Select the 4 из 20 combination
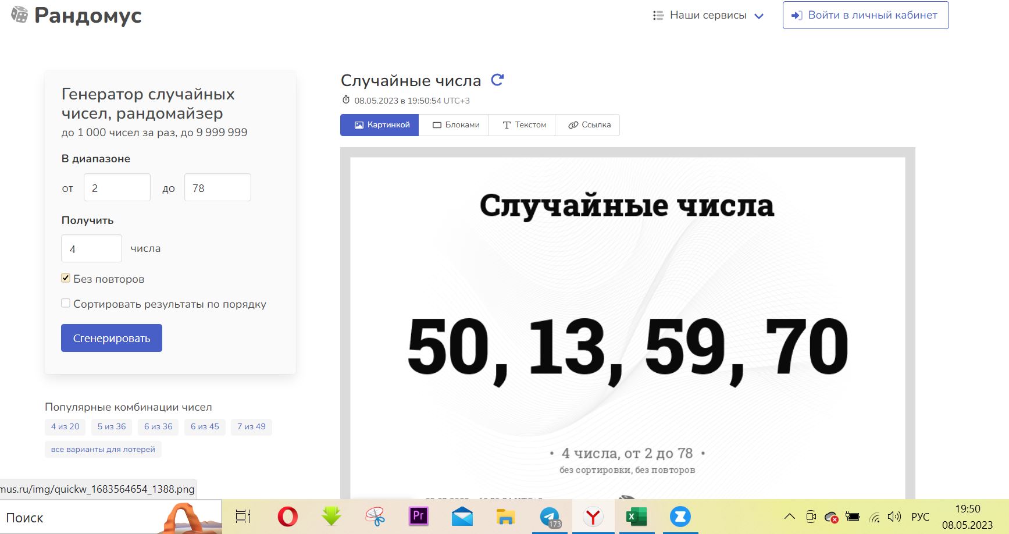1009x534 pixels. [x=65, y=427]
